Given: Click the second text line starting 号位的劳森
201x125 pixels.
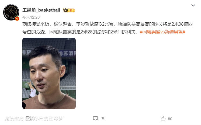Looking at the screenshot, I should 81,32.
